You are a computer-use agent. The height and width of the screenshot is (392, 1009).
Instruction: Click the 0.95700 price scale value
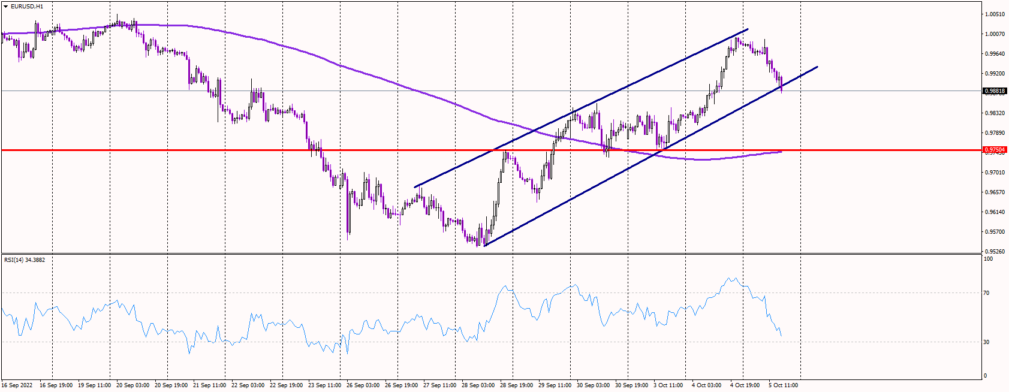tap(995, 231)
